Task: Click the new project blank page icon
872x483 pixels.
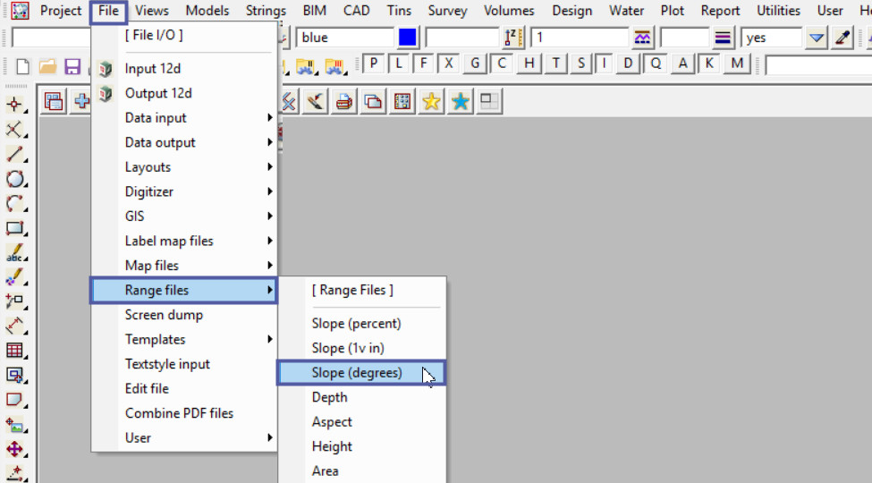Action: point(22,67)
